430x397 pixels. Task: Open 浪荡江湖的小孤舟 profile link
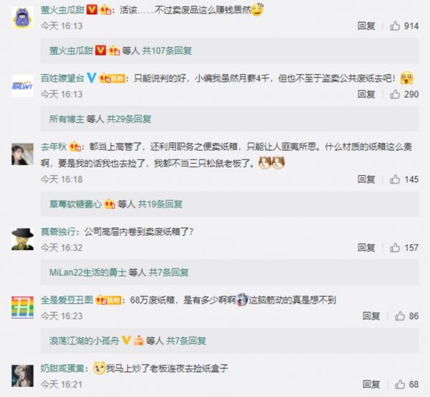[x=84, y=341]
